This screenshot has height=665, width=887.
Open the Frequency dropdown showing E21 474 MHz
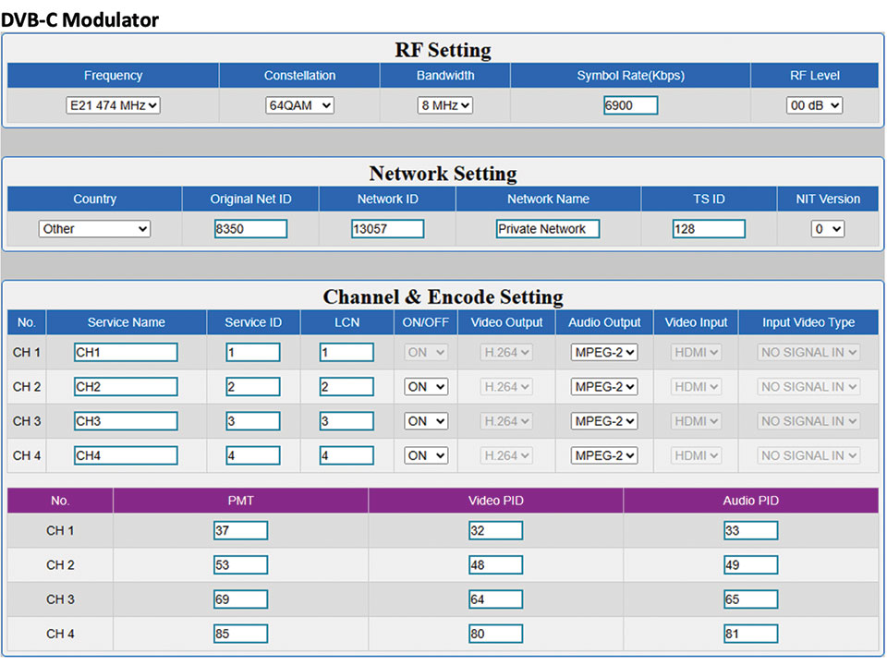(x=113, y=105)
